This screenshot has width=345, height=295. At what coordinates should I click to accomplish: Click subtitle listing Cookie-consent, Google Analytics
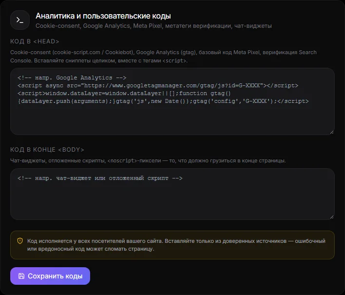[153, 26]
